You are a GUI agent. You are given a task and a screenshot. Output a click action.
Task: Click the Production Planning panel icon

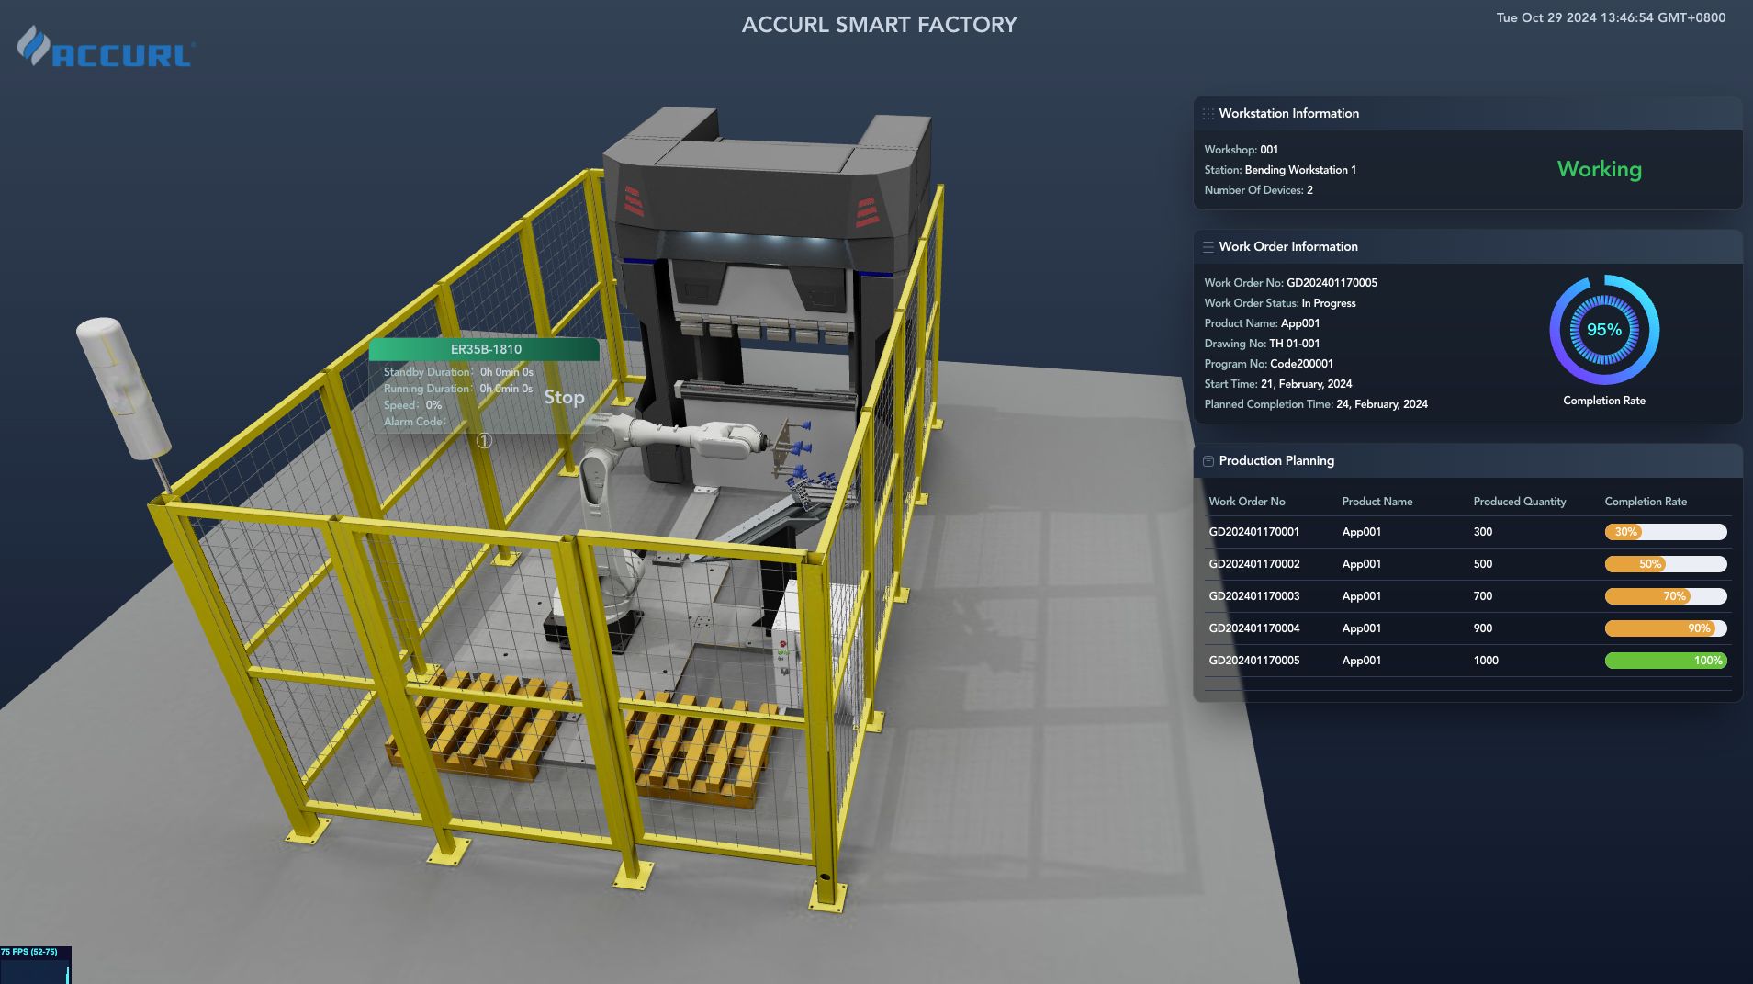[x=1208, y=461]
